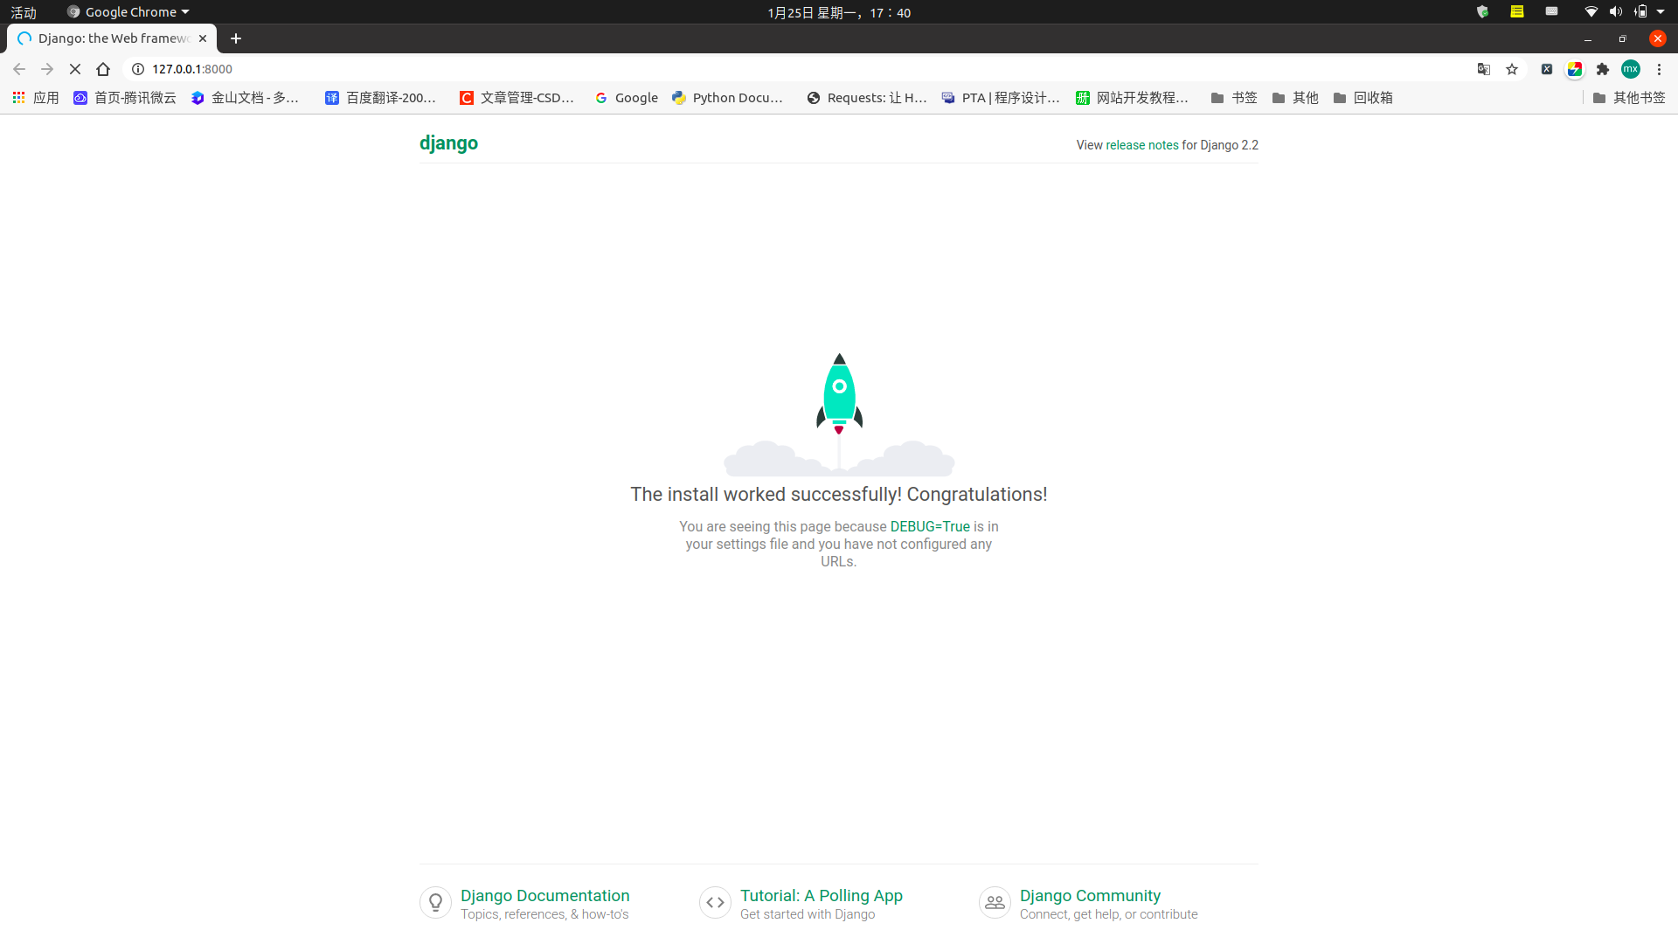Open the Django Documentation lightbulb icon
Image resolution: width=1678 pixels, height=944 pixels.
435,902
